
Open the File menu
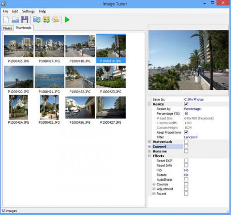click(x=6, y=11)
